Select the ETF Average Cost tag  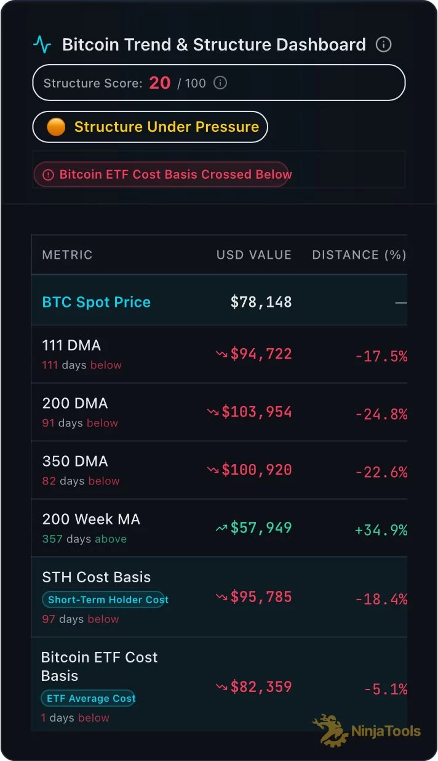(88, 698)
